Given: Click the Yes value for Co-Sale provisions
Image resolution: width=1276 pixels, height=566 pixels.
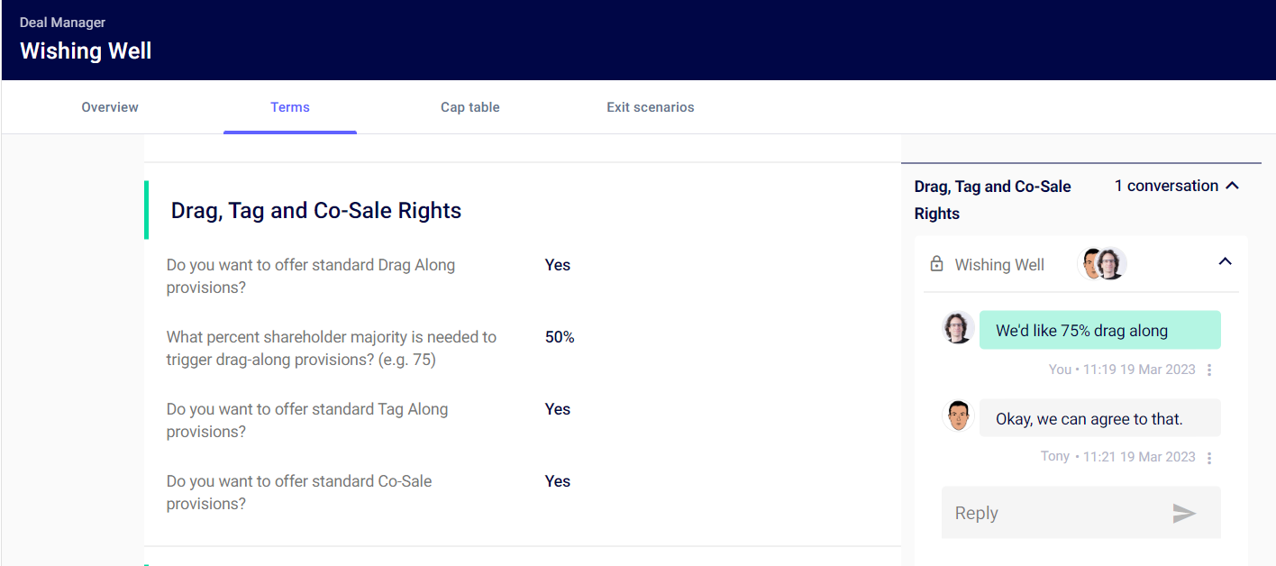Looking at the screenshot, I should tap(558, 481).
